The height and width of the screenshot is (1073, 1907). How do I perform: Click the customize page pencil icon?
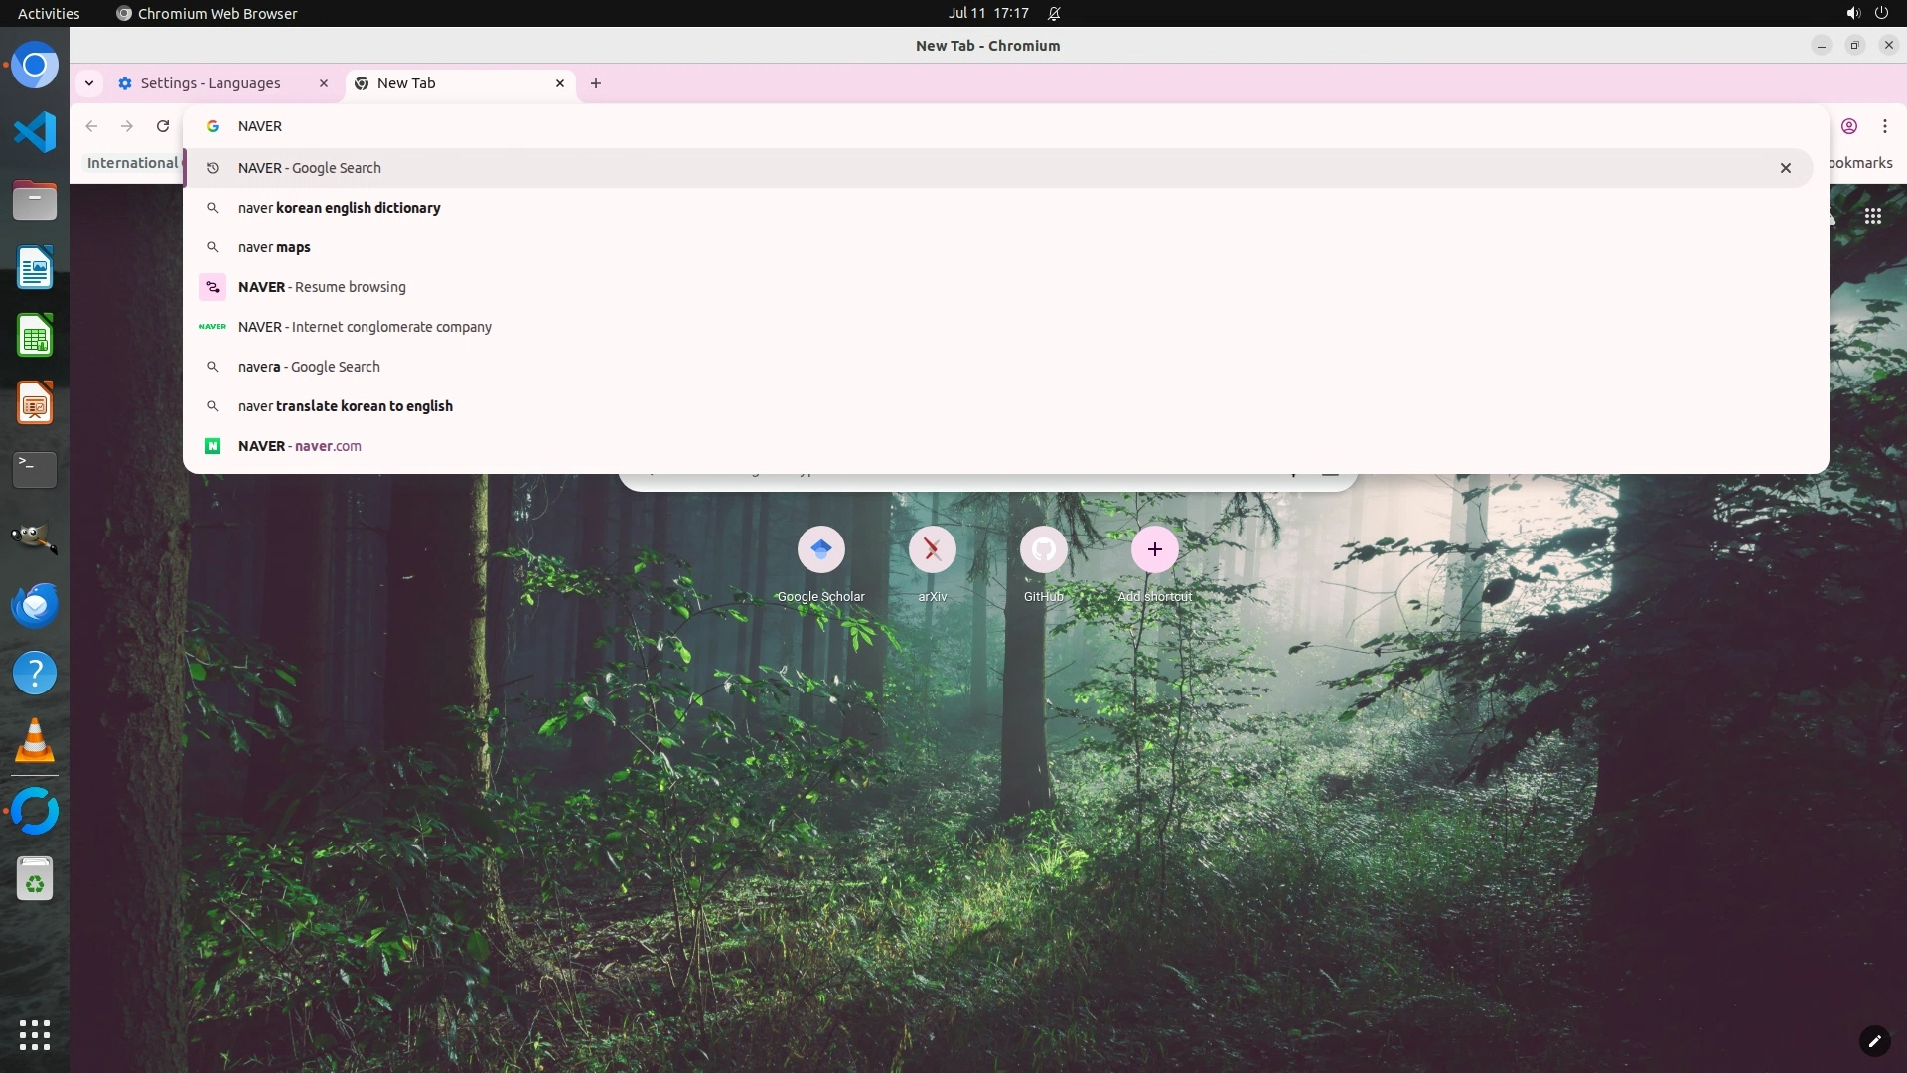tap(1873, 1040)
